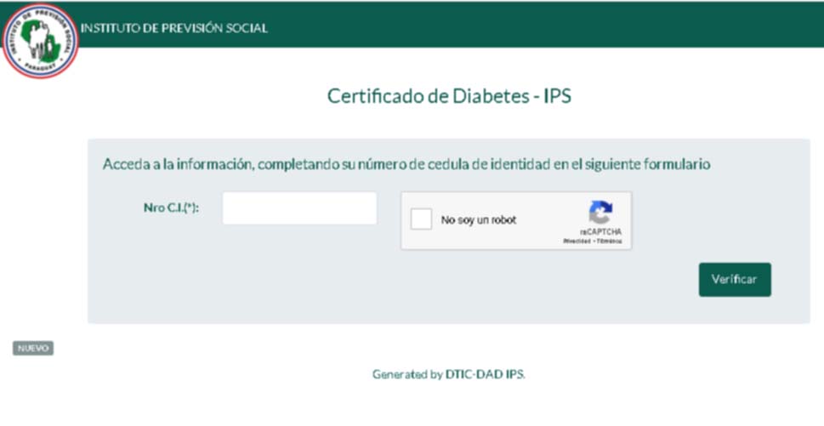Viewport: 824px width, 426px height.
Task: Click the "Nro C.I.(*):" field label
Action: [171, 207]
